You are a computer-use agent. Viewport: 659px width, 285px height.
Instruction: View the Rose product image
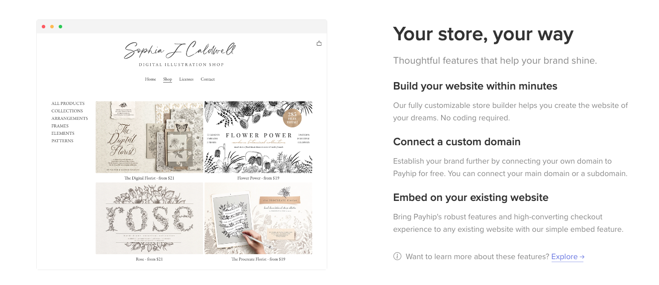pos(149,218)
